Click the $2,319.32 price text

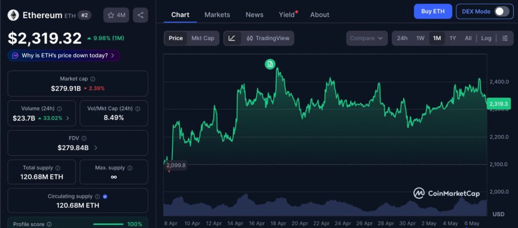point(45,38)
